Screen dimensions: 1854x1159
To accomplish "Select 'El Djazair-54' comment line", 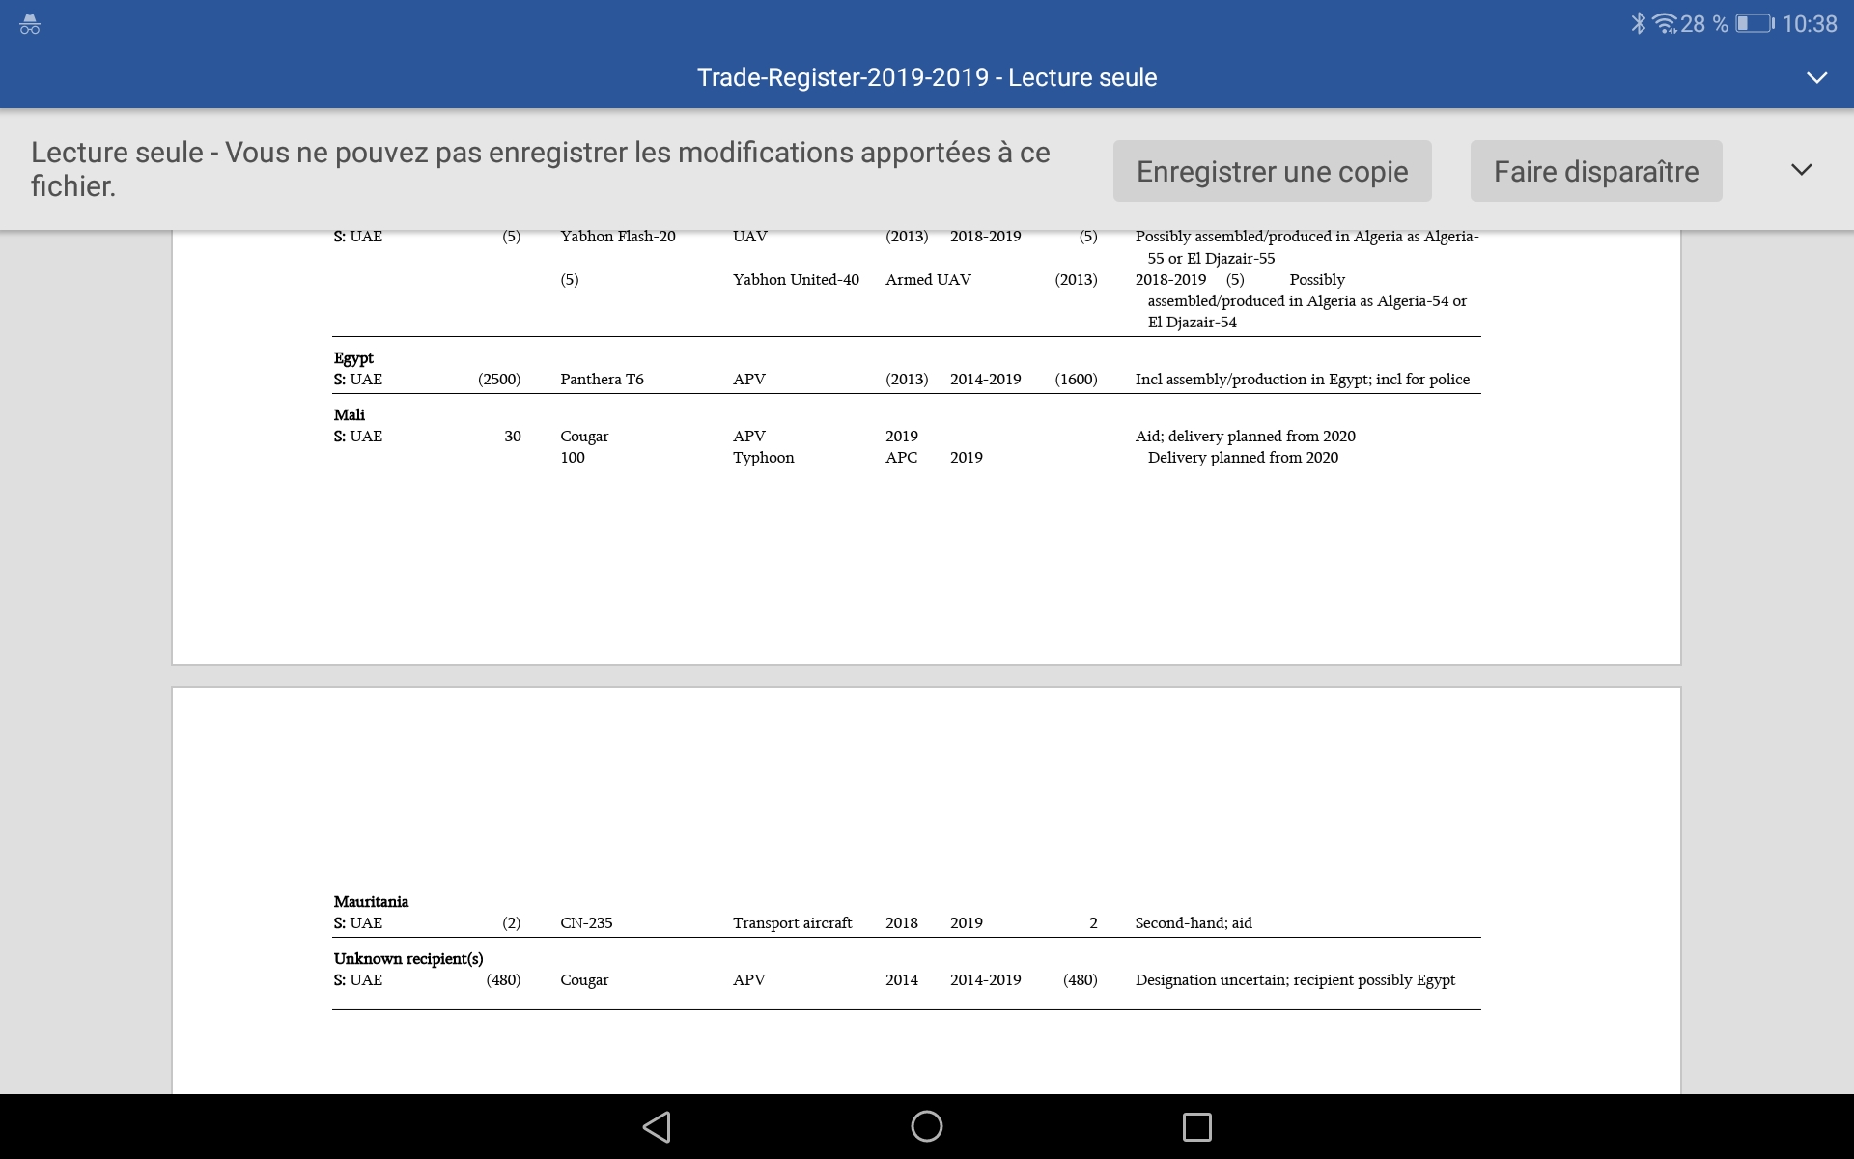I will click(x=1192, y=322).
